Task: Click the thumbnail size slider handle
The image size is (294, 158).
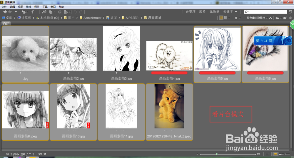Action: 217,154
